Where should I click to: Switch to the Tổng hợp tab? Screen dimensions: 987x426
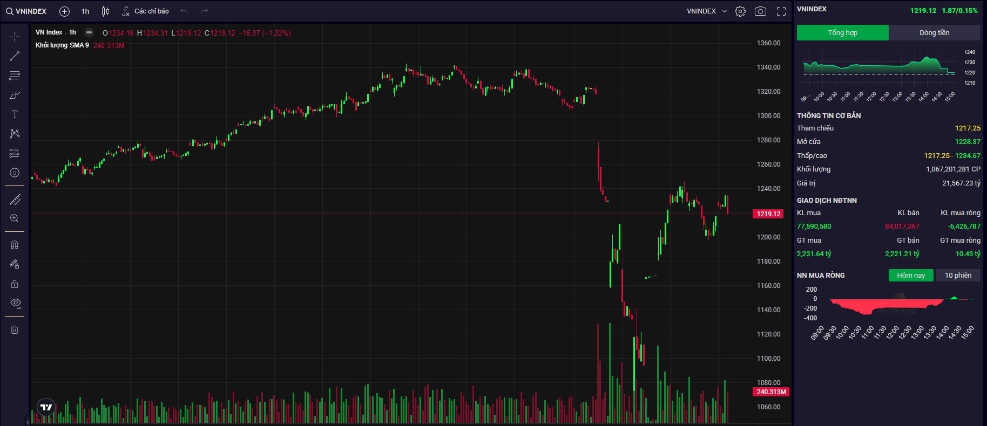pos(842,33)
